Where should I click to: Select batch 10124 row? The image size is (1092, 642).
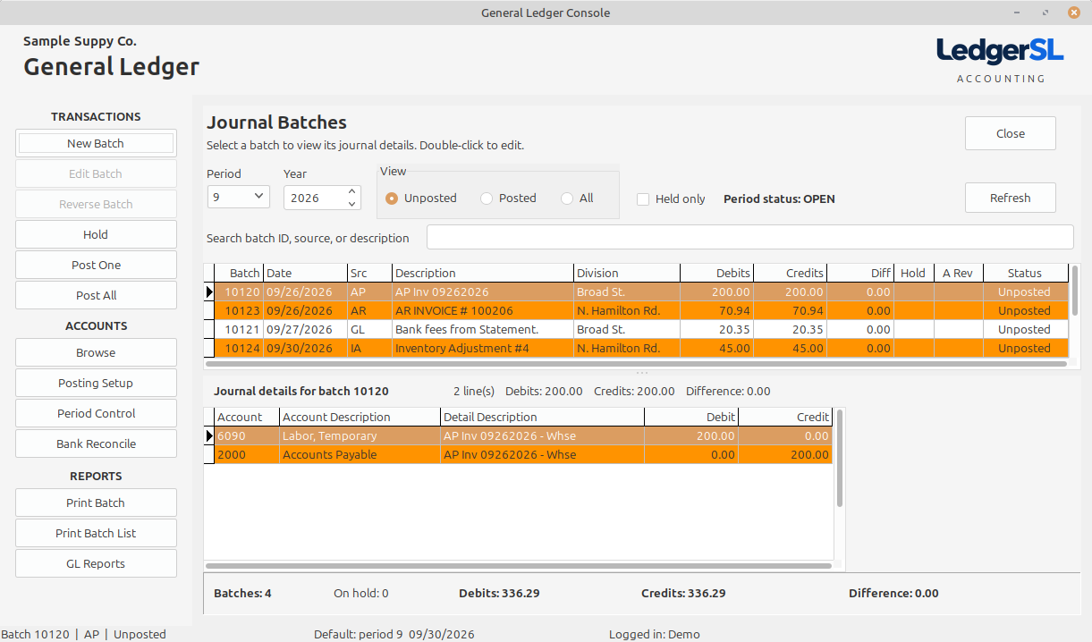(636, 348)
